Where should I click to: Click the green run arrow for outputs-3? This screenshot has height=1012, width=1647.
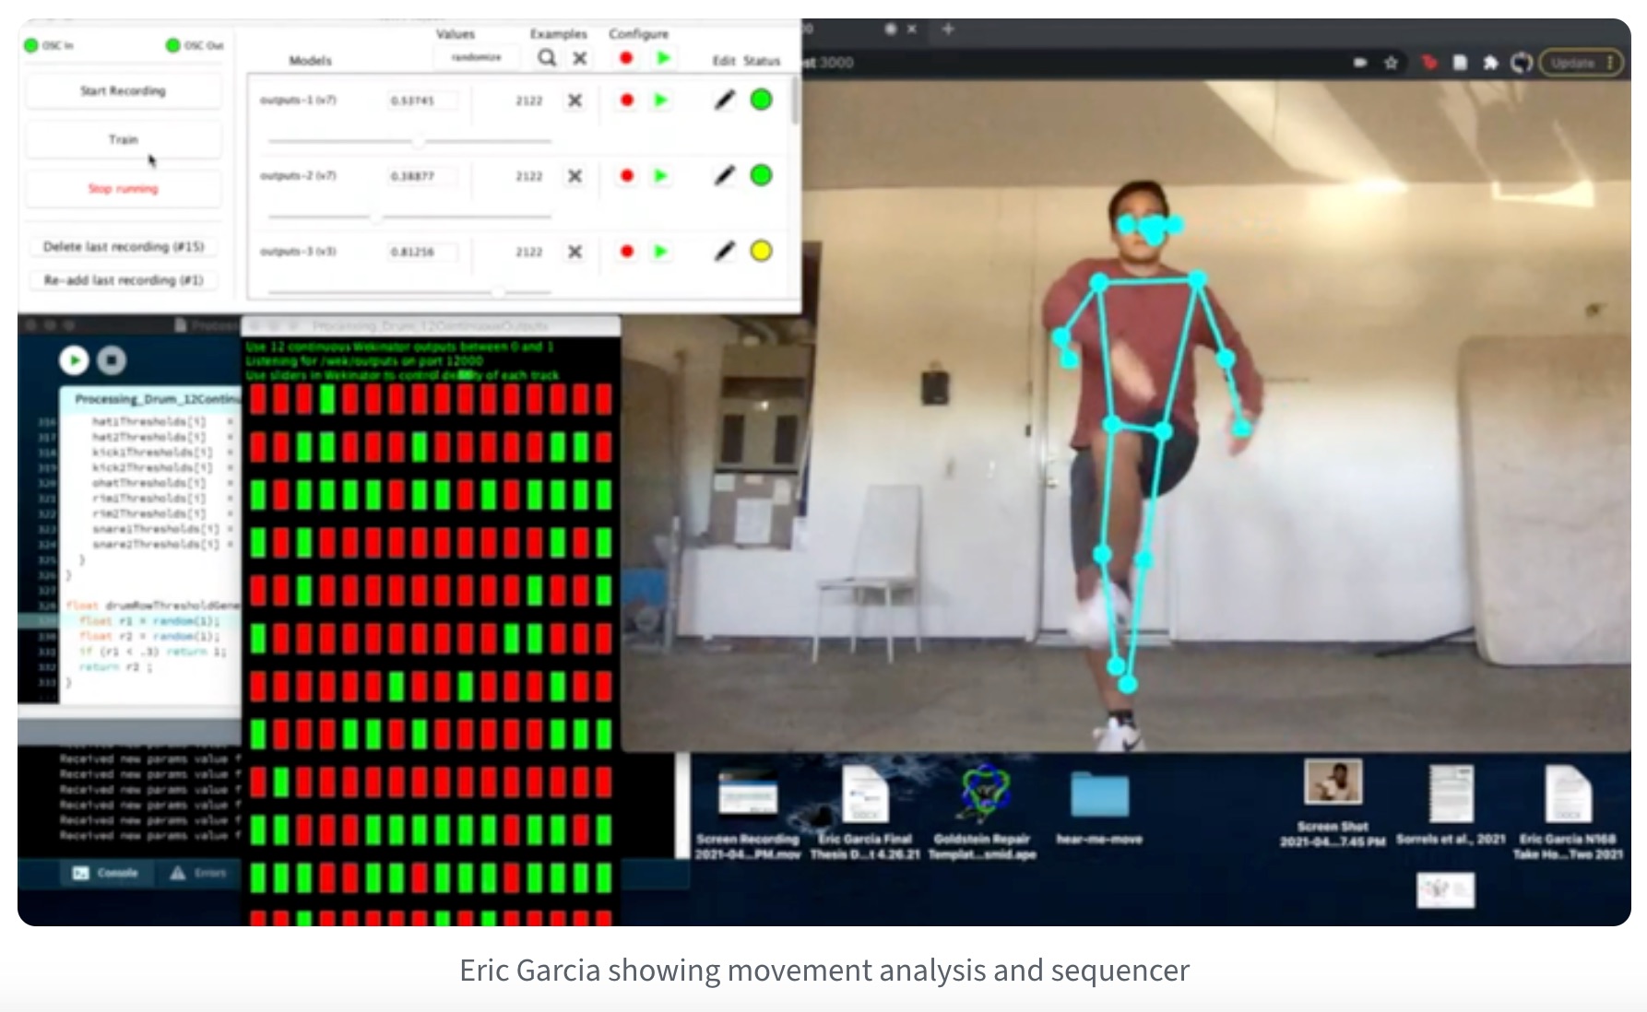coord(660,252)
